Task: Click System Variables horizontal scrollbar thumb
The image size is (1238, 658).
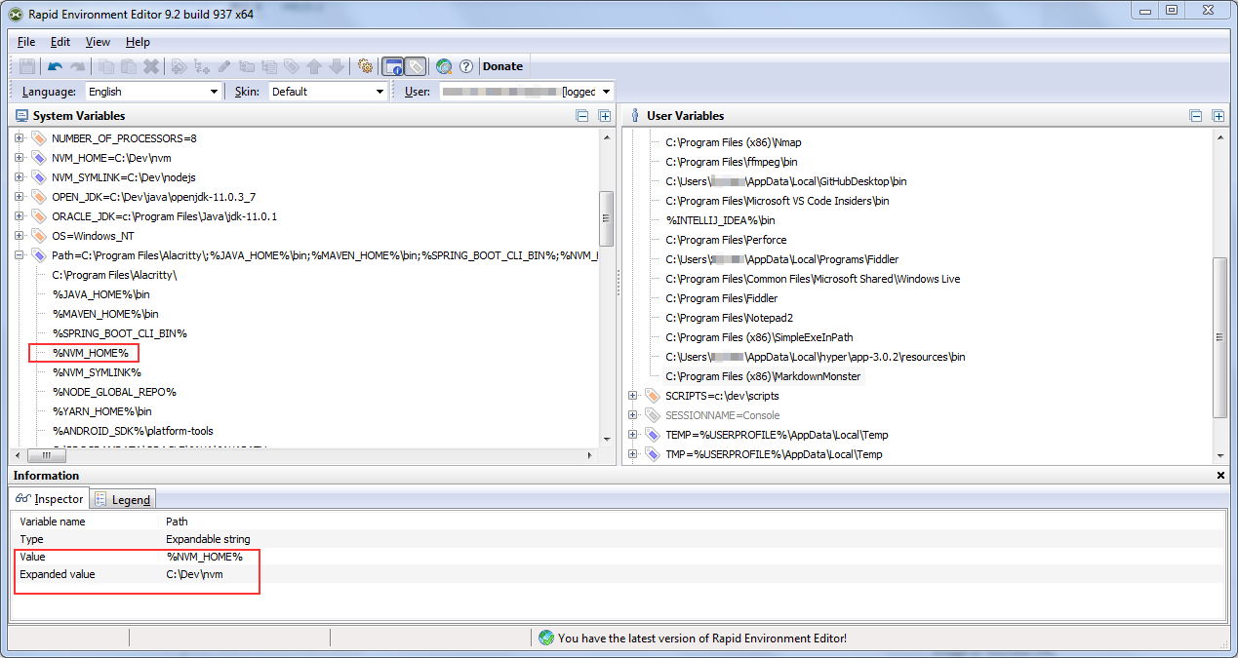Action: pyautogui.click(x=46, y=455)
